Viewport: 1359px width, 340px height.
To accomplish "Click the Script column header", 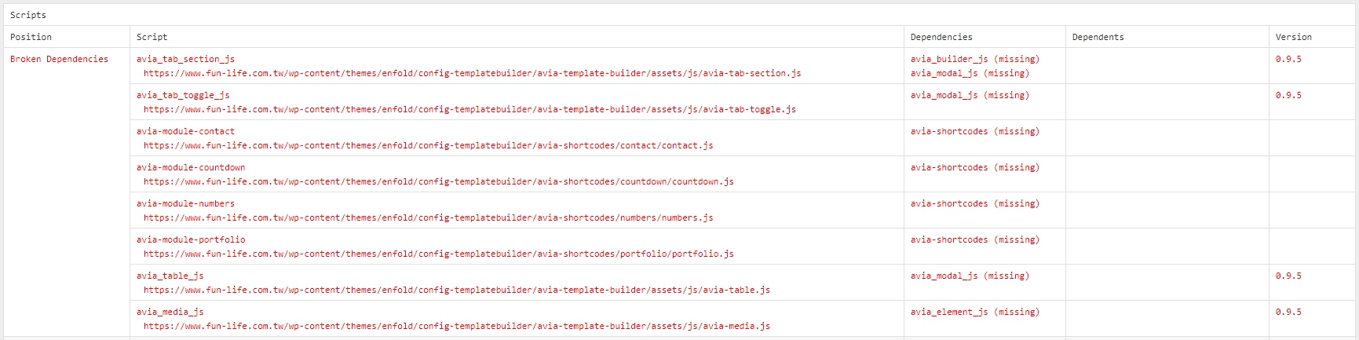I will [152, 37].
